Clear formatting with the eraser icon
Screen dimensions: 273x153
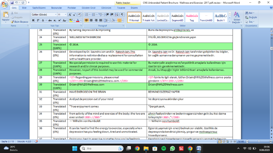pos(80,14)
